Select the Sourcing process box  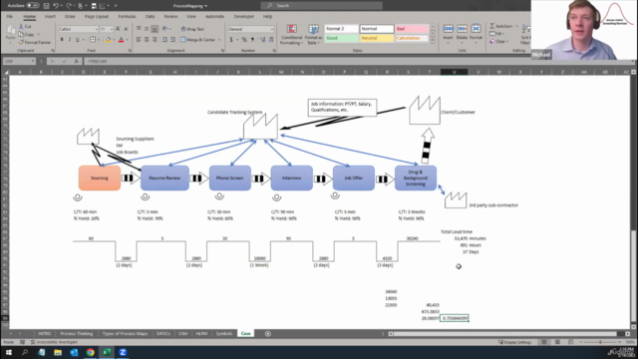(100, 178)
